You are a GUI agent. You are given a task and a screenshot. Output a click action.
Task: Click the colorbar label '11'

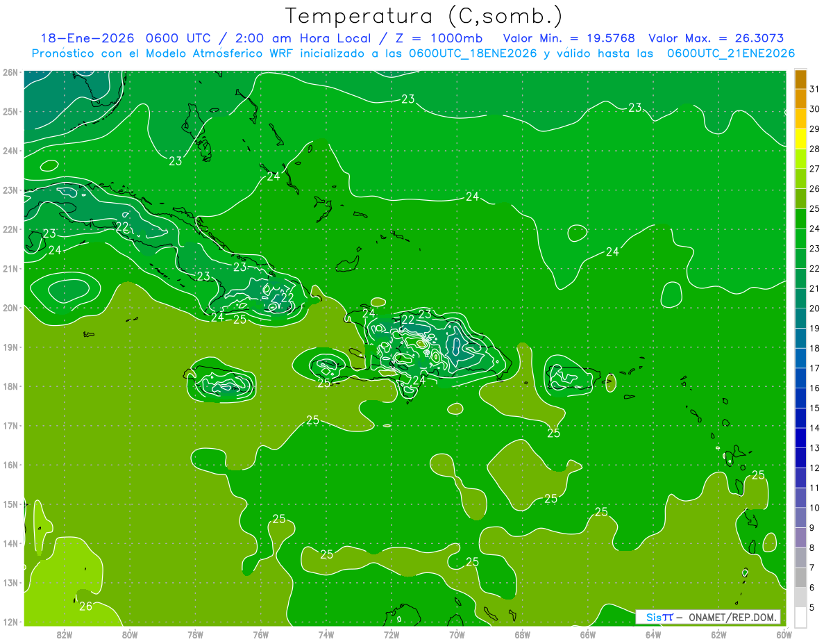coord(814,488)
